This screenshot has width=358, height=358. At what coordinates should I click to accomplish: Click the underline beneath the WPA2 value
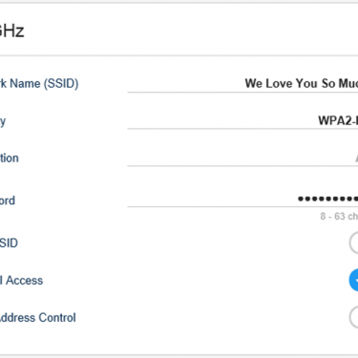coord(242,129)
